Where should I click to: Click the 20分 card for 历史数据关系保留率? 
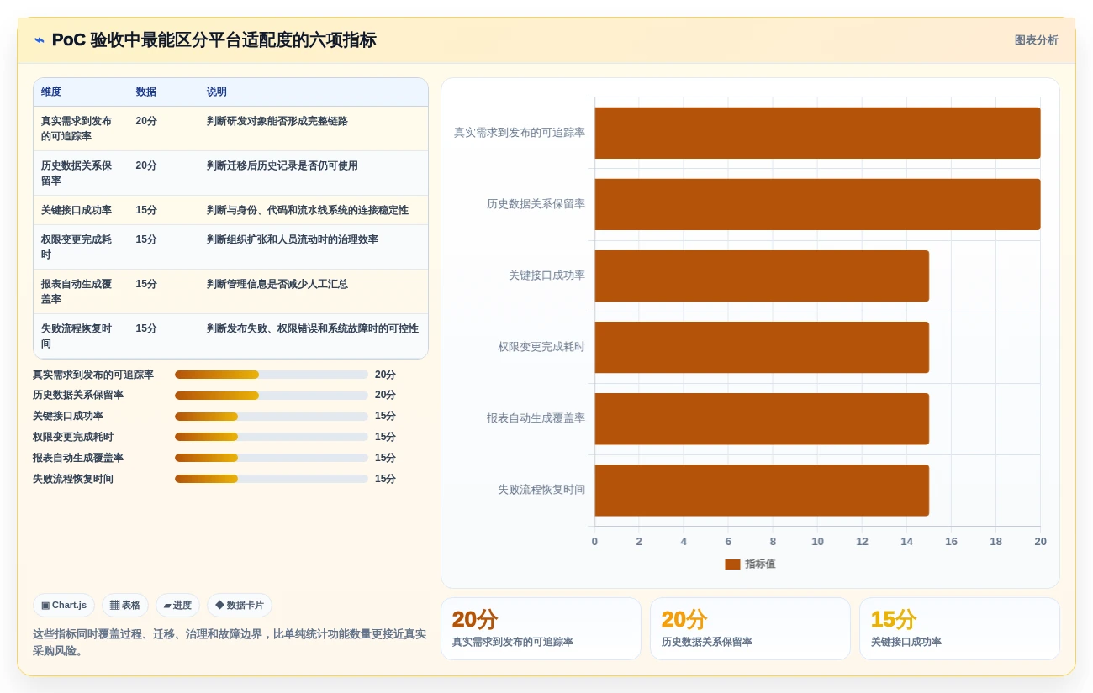point(750,628)
